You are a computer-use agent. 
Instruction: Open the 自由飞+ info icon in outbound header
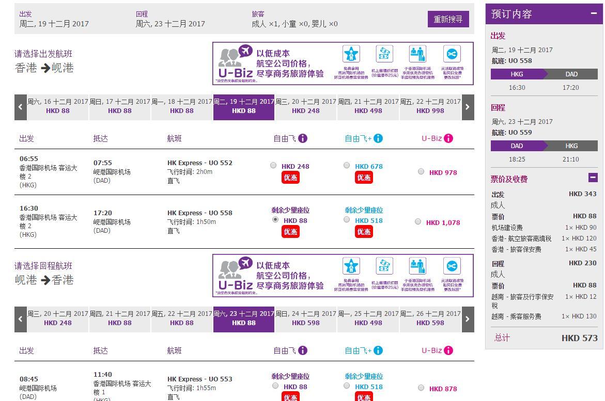tap(378, 138)
